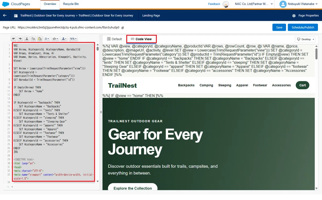Click the Feedback link
Viewport: 322px width, 200px height.
tap(214, 4)
